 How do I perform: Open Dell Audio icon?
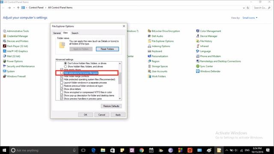click(149, 36)
